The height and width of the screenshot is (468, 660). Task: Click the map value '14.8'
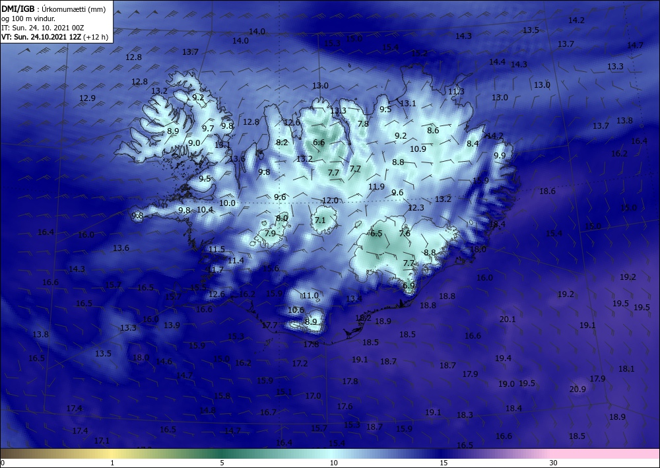[x=207, y=410]
